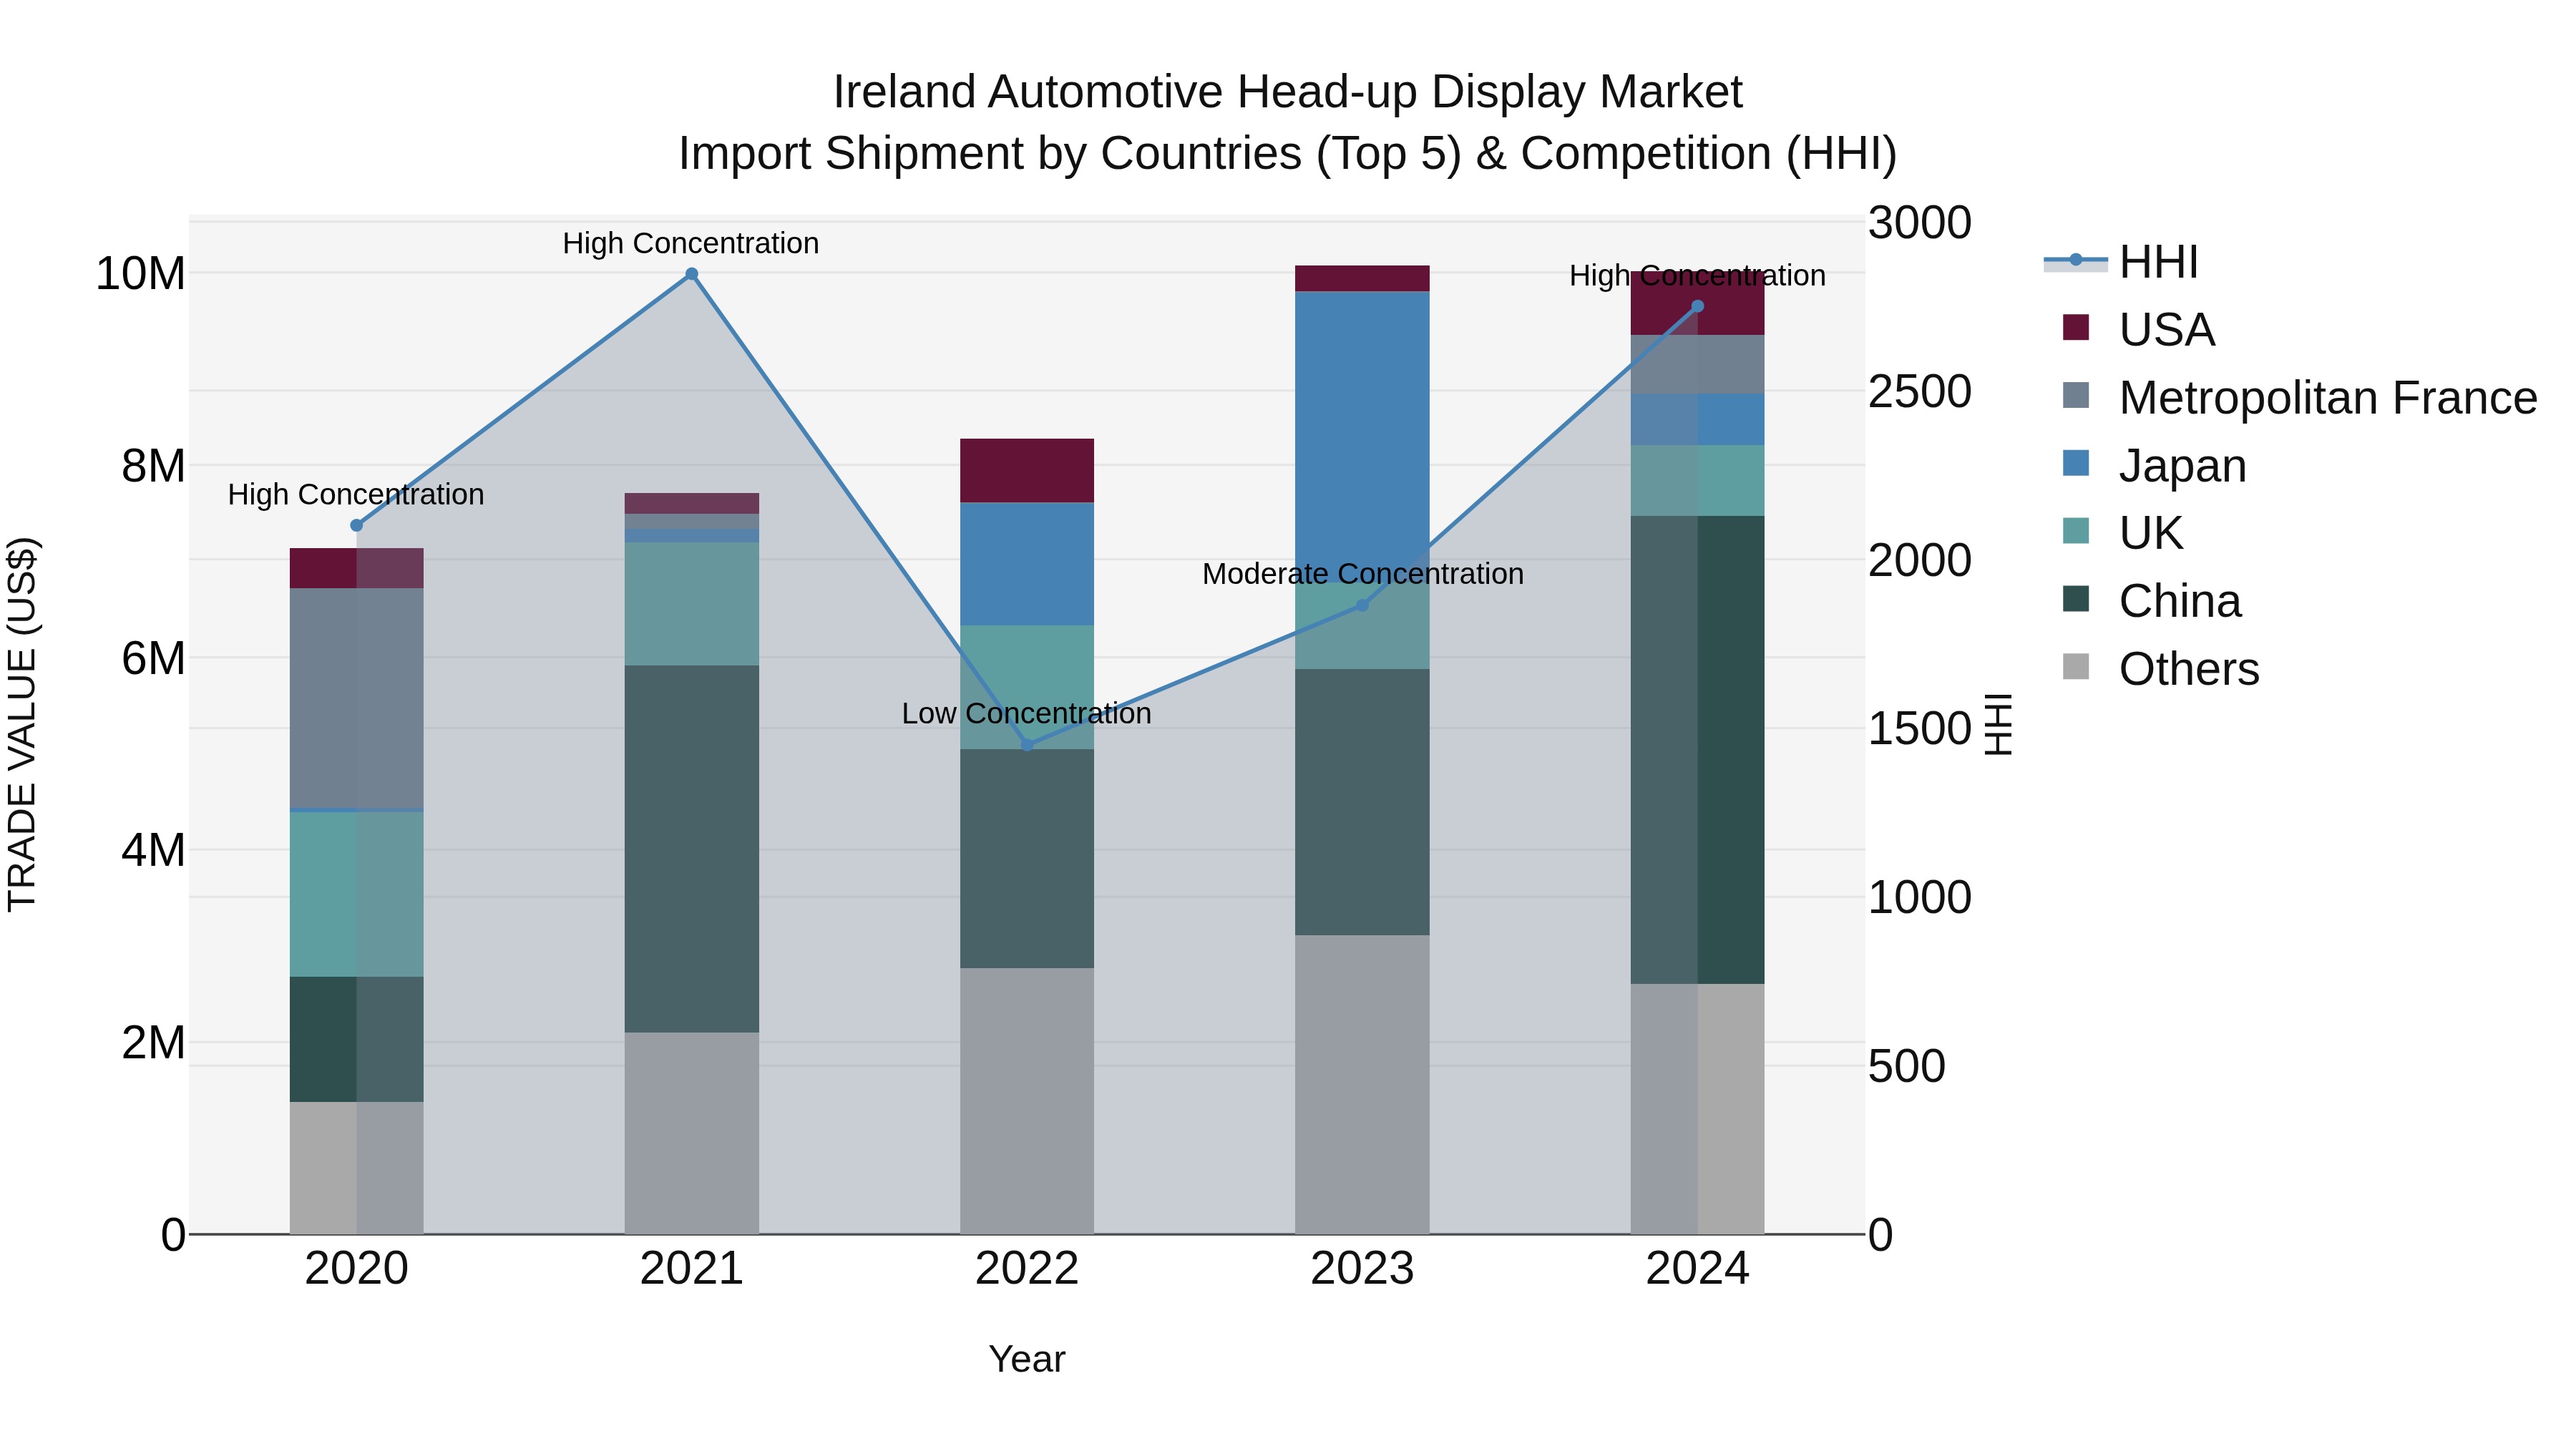The width and height of the screenshot is (2576, 1449).
Task: Toggle the Metropolitan France legend entry
Action: 2300,397
